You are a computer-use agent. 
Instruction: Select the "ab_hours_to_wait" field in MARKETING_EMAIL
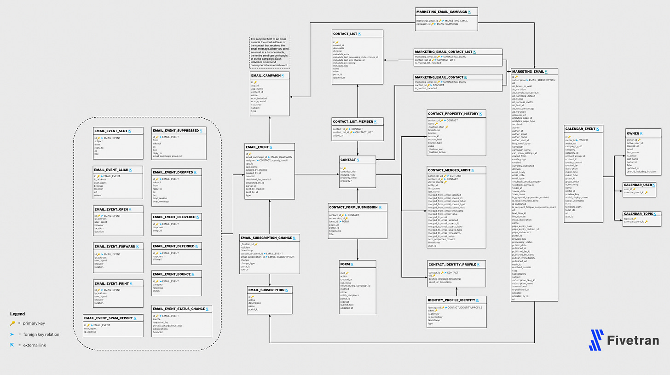point(522,86)
